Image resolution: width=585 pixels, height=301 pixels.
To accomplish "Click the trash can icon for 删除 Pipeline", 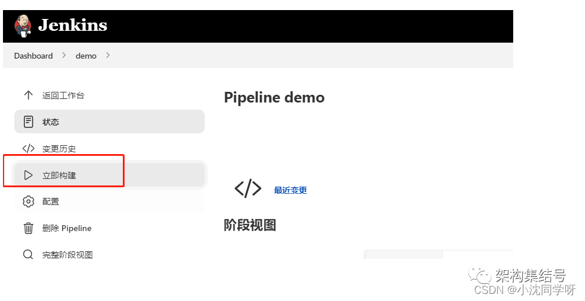I will [28, 228].
